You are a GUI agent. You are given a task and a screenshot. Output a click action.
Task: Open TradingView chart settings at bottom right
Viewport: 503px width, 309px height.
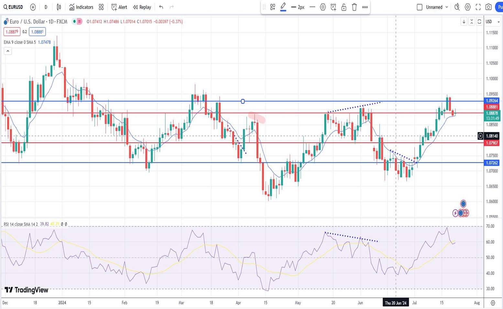tap(493, 303)
